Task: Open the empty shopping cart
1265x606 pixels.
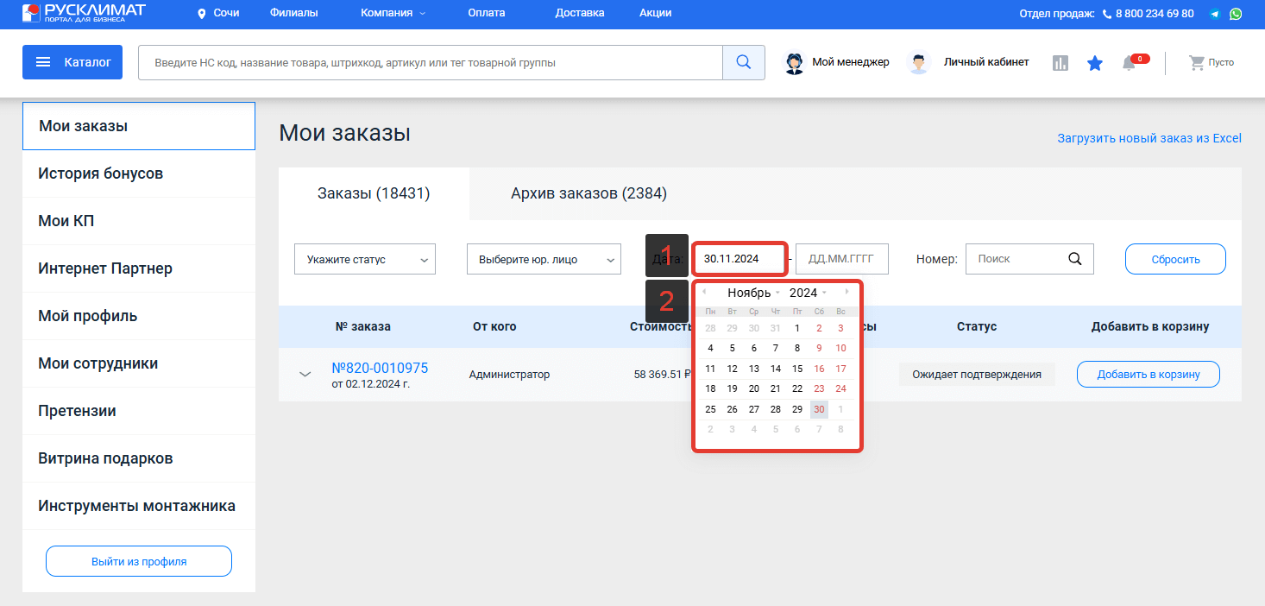Action: tap(1212, 62)
